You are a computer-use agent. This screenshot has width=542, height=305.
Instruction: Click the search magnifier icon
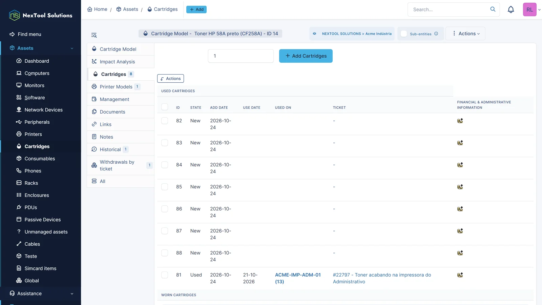click(x=493, y=9)
